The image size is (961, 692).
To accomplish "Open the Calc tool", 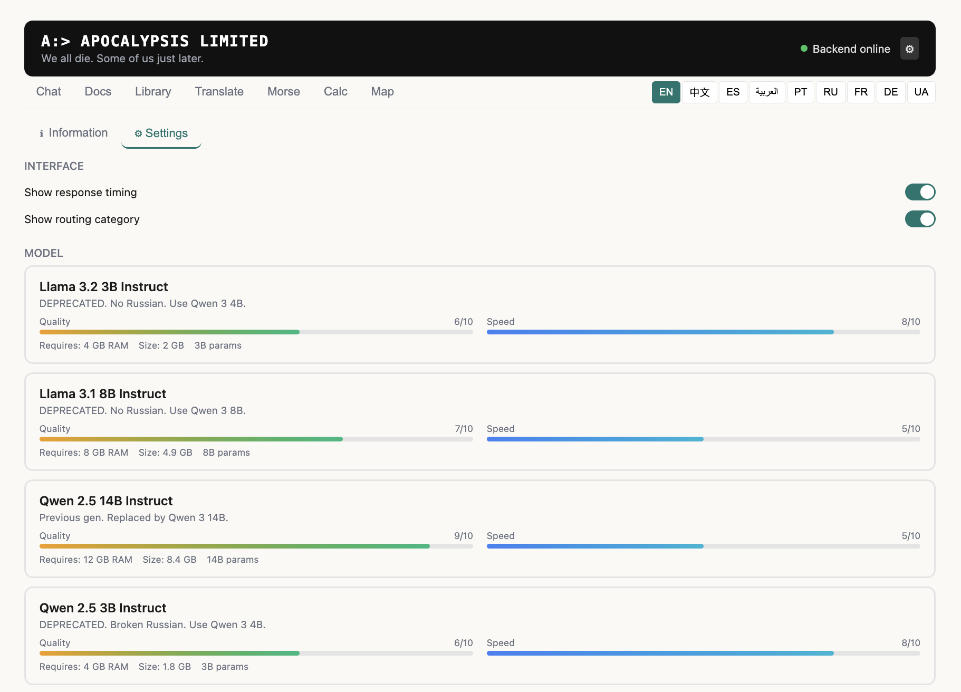I will (335, 91).
